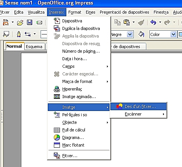Open the New document dropdown arrow
182x167 pixels.
click(x=13, y=22)
